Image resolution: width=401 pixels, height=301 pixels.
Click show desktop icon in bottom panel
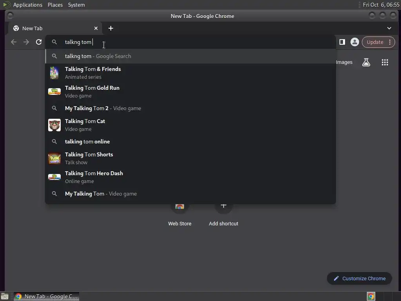click(x=5, y=296)
